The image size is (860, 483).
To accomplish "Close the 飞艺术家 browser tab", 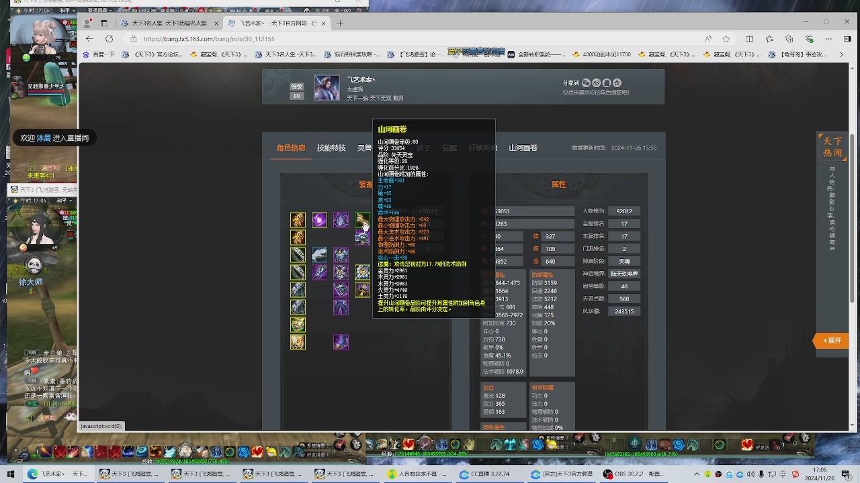I will [323, 23].
